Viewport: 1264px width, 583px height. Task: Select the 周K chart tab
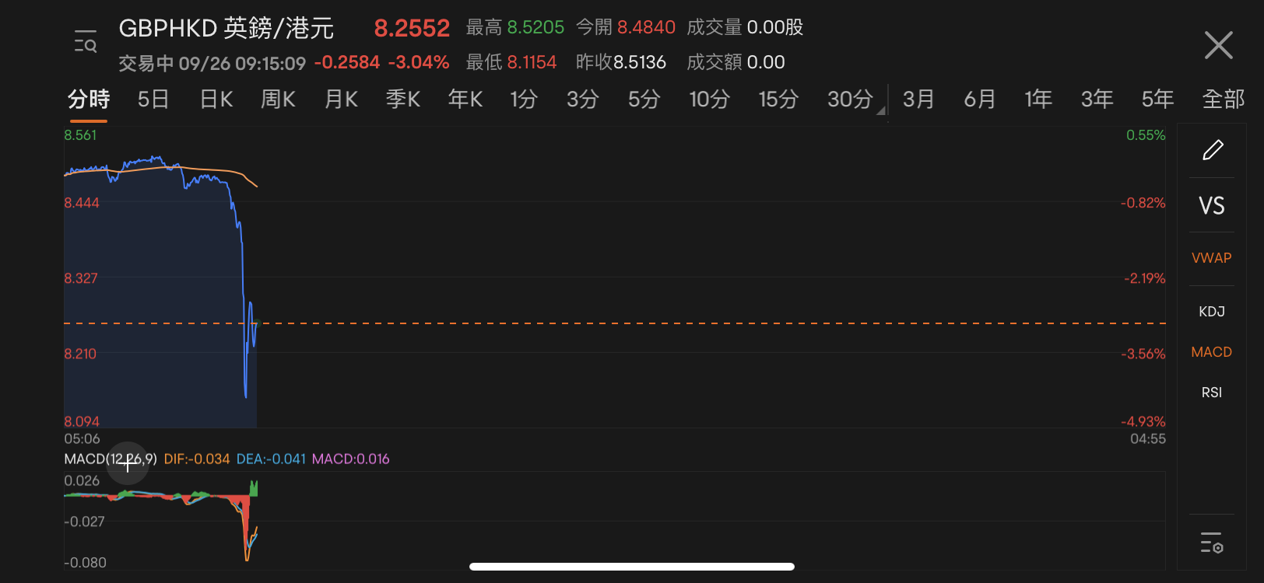[278, 99]
